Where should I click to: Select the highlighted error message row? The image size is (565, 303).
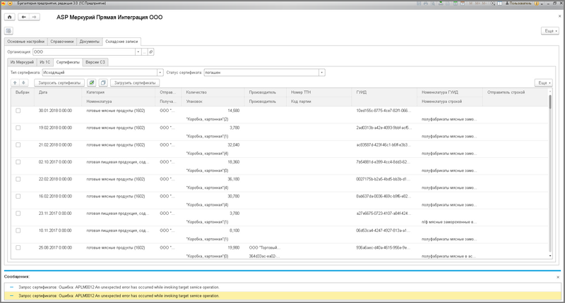[x=282, y=296]
